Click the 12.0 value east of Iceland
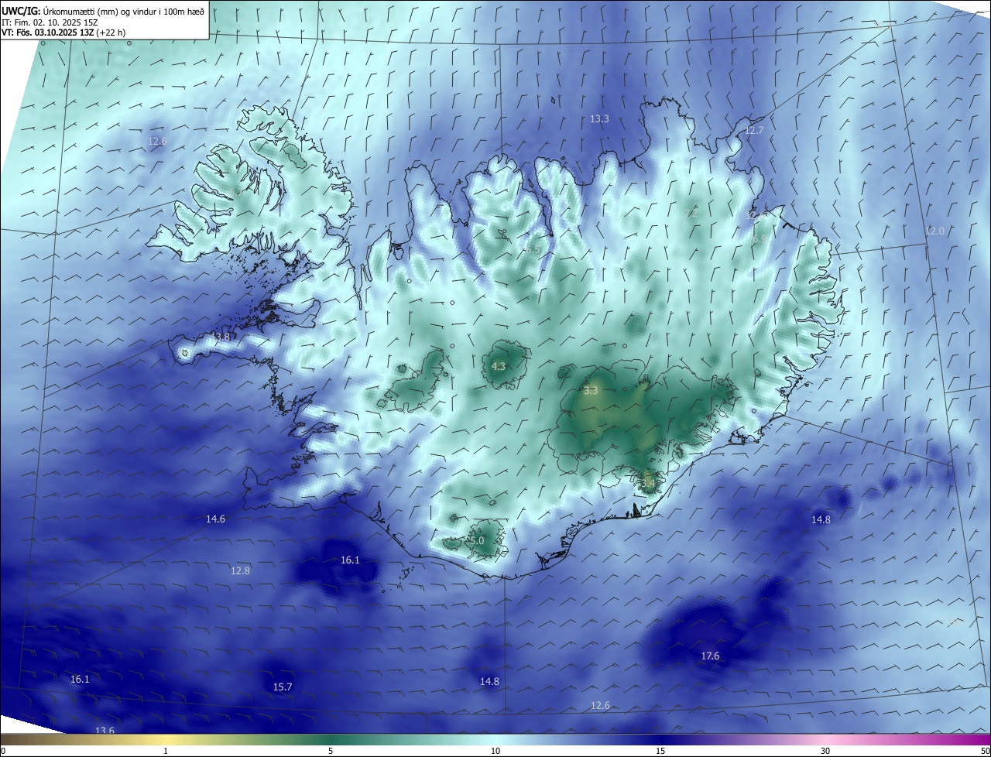This screenshot has height=757, width=991. pyautogui.click(x=935, y=231)
